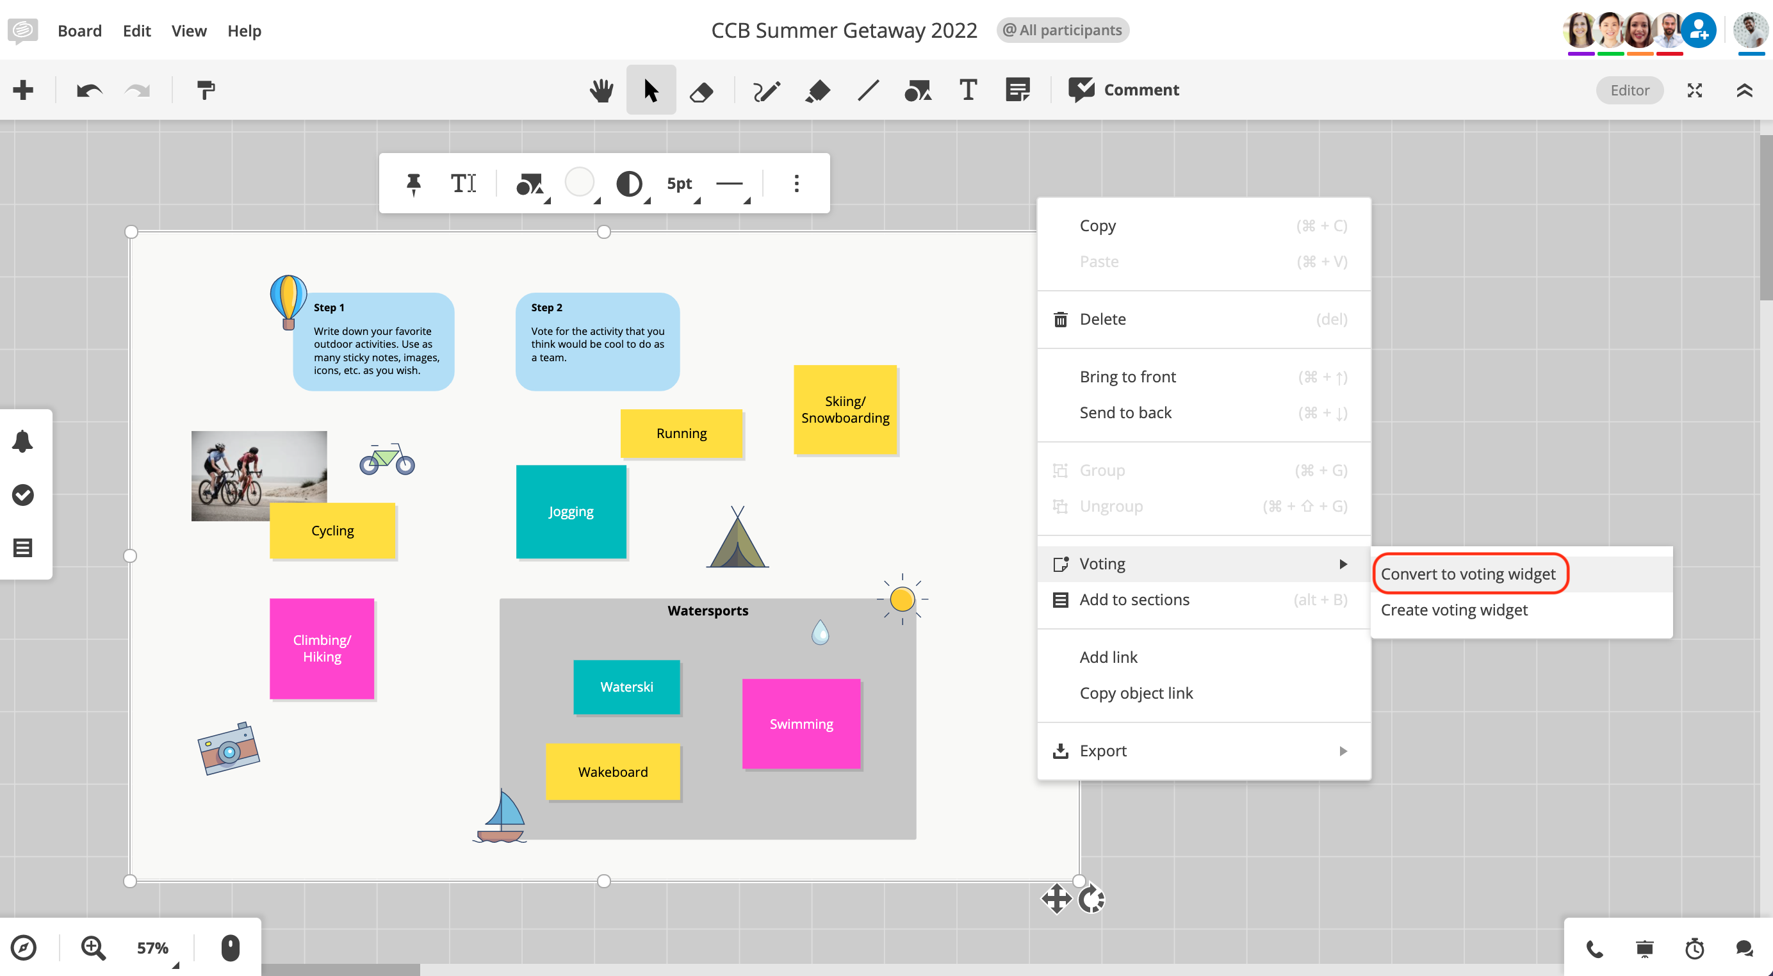Click Convert to voting widget
Image resolution: width=1773 pixels, height=976 pixels.
point(1468,574)
